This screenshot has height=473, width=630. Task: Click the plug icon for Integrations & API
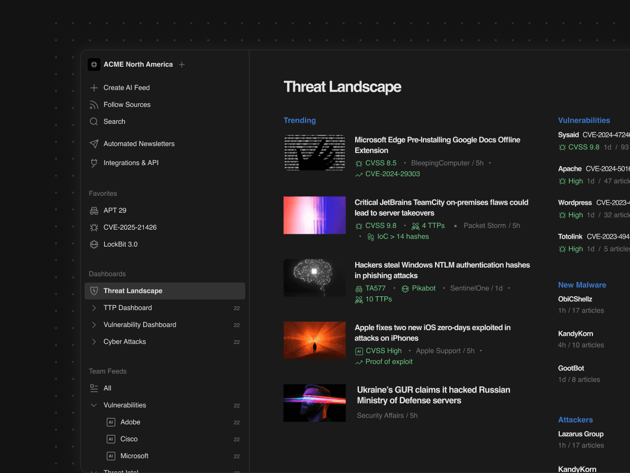(x=94, y=163)
